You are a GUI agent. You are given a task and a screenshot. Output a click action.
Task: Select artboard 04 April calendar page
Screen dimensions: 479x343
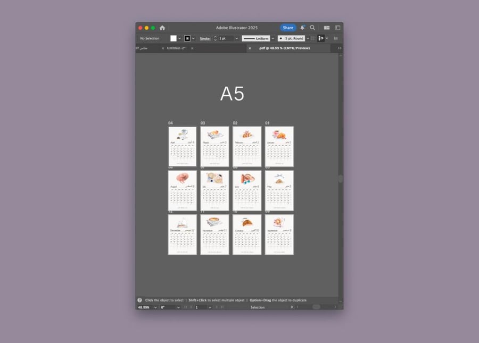coord(183,146)
